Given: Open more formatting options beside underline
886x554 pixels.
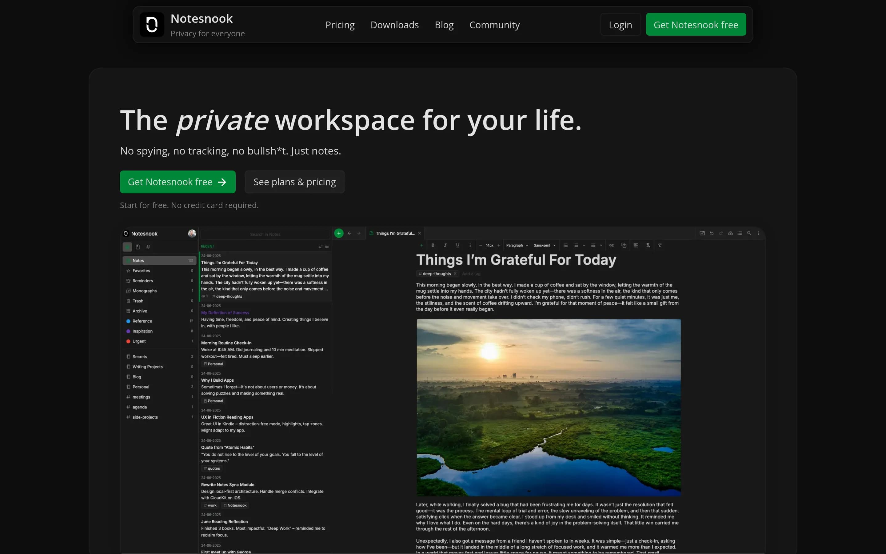Looking at the screenshot, I should pos(470,245).
